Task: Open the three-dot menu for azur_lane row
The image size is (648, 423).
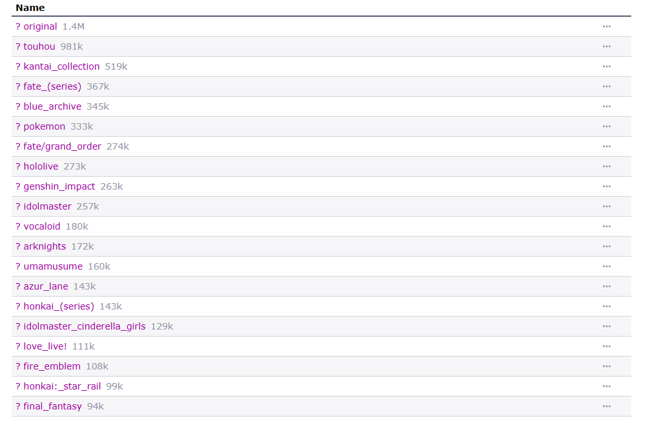Action: (606, 286)
